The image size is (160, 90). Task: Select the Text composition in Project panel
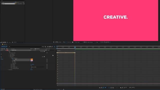[x=8, y=4]
